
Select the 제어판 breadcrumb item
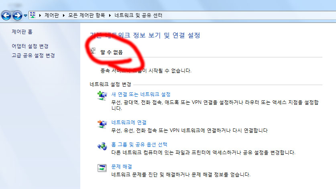click(52, 15)
